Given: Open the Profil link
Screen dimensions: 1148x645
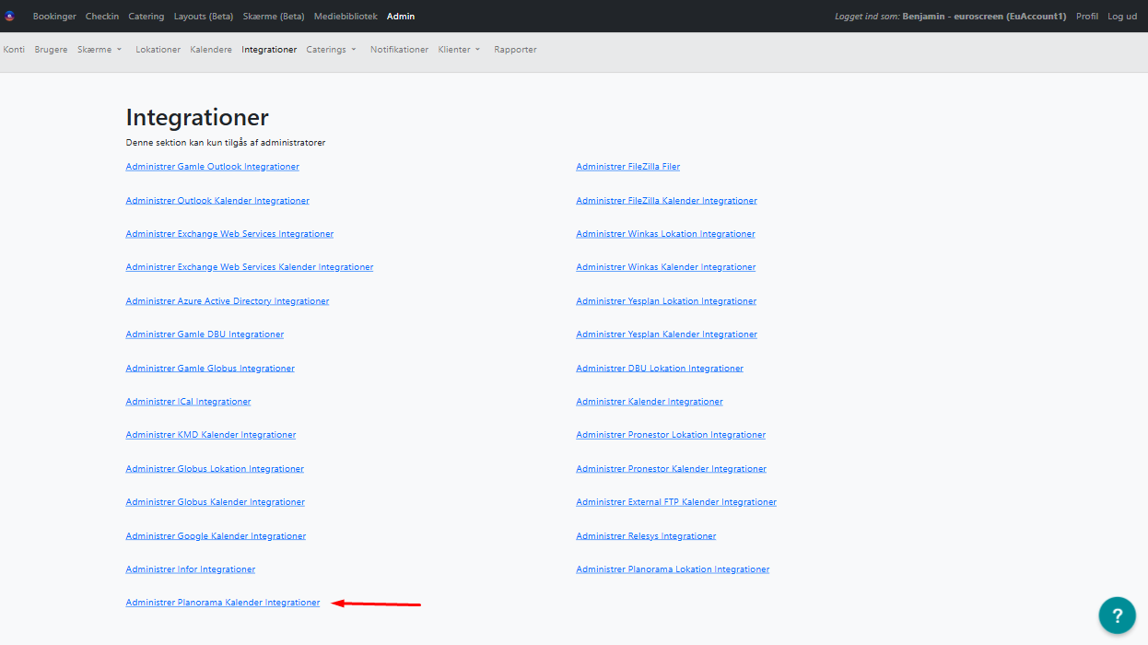Looking at the screenshot, I should click(x=1087, y=17).
